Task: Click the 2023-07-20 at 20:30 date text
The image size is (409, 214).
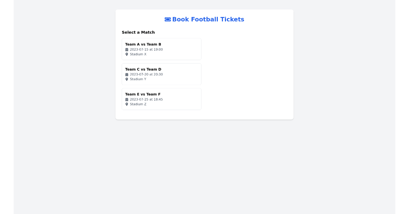Action: point(146,74)
